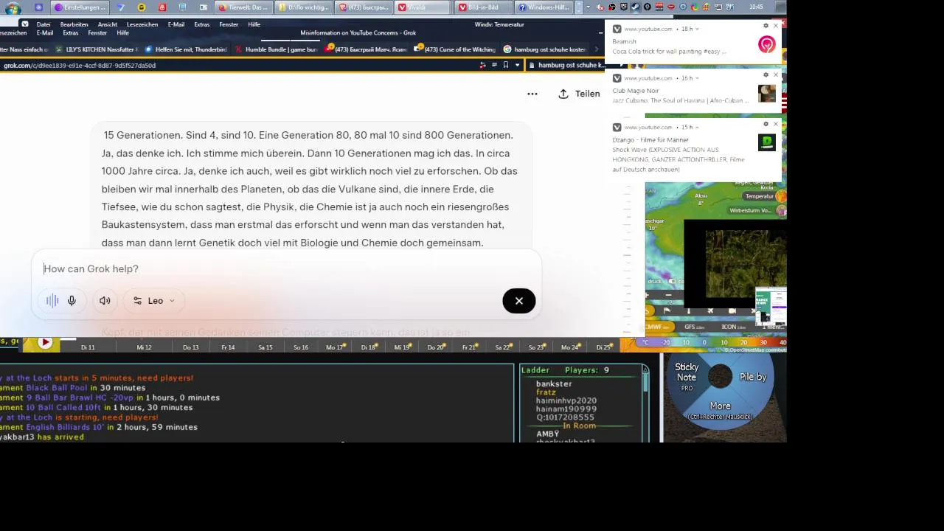Click the microphone icon in Grok
This screenshot has height=531, width=944.
click(72, 301)
